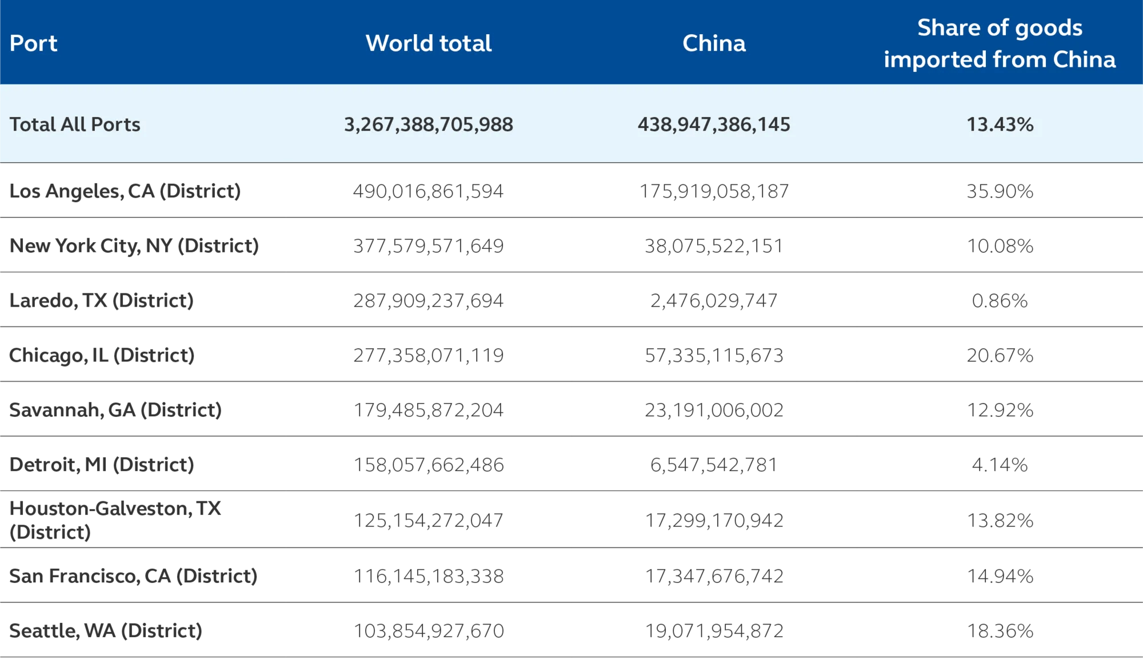Click the 'Share of goods imported from China' header
Image resolution: width=1143 pixels, height=660 pixels.
(x=1000, y=43)
